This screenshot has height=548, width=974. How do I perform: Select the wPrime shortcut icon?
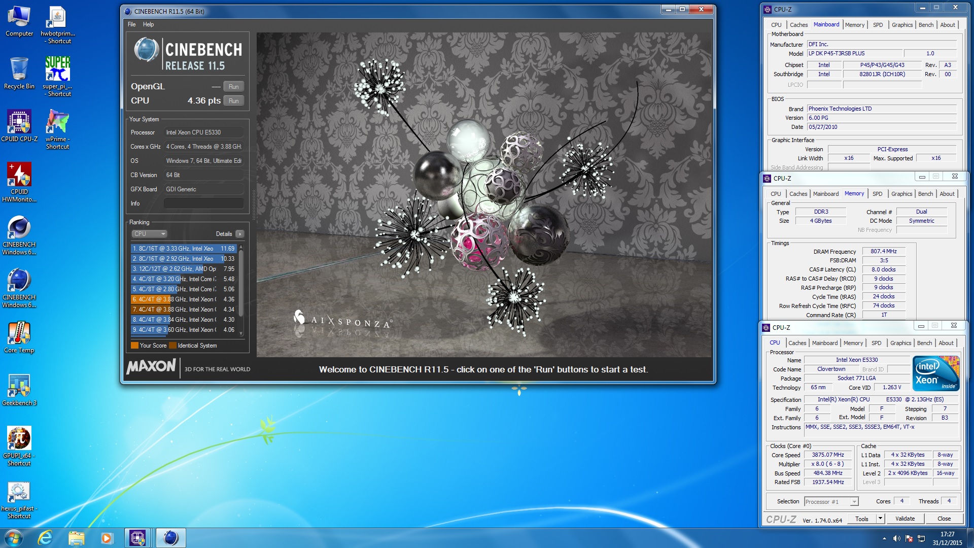tap(57, 129)
